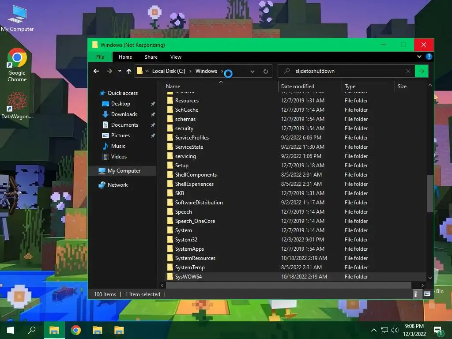Open taskbar search magnifier

(32, 330)
